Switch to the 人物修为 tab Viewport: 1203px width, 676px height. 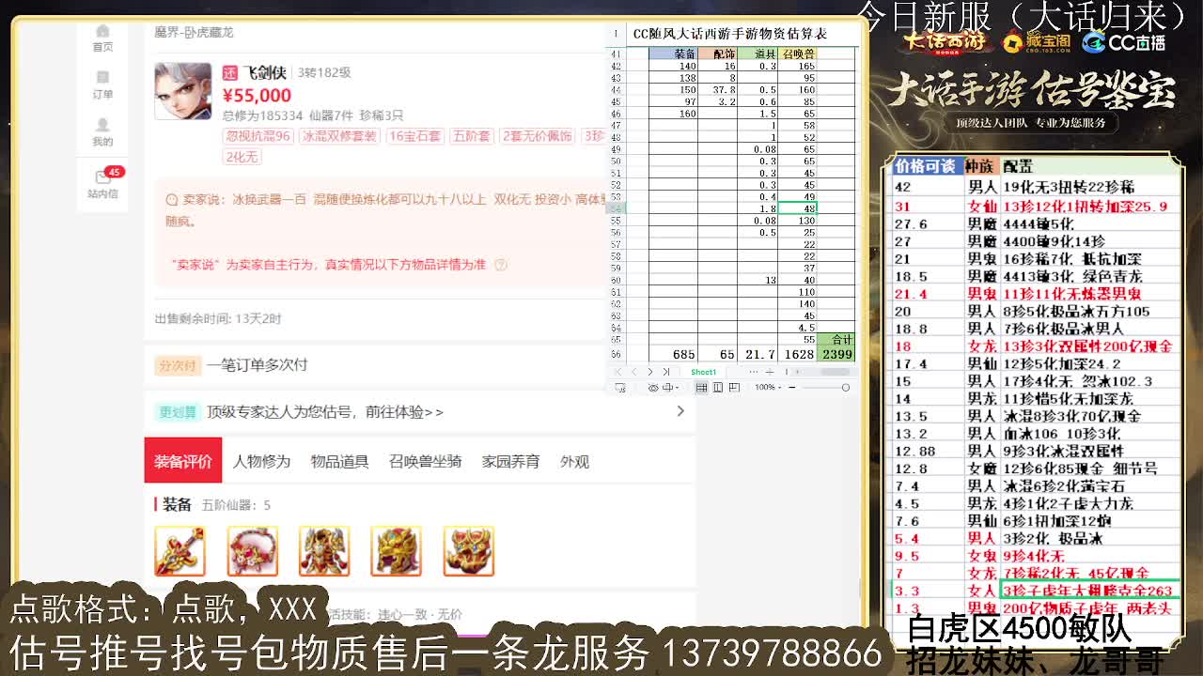coord(261,461)
